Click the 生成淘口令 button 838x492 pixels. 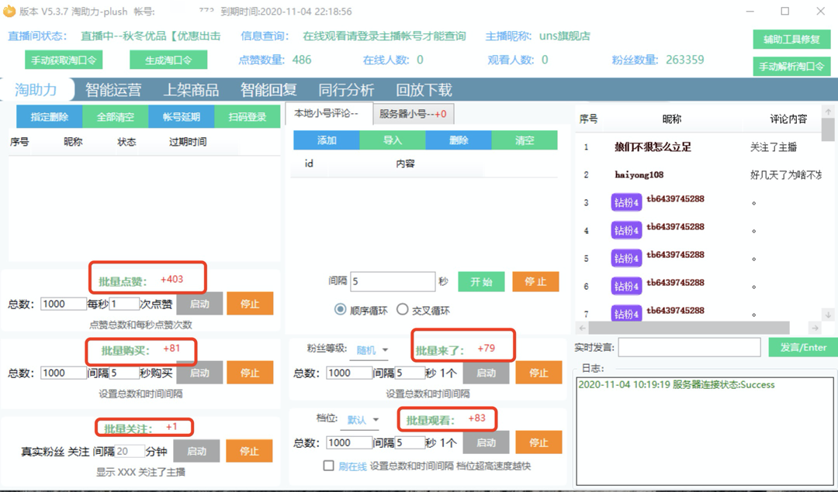coord(168,60)
